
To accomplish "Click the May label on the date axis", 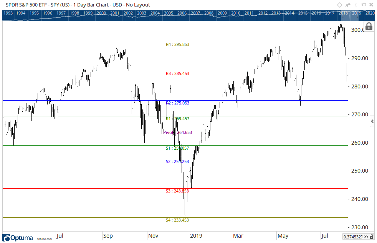I will tap(283, 236).
